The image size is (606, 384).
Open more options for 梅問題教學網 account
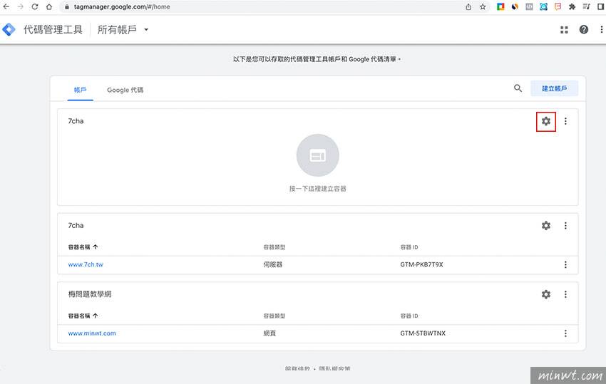[x=565, y=294]
